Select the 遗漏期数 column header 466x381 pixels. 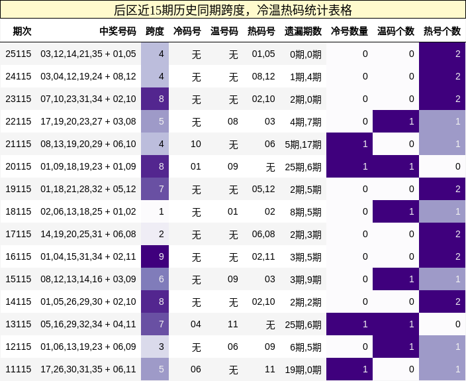pyautogui.click(x=303, y=31)
